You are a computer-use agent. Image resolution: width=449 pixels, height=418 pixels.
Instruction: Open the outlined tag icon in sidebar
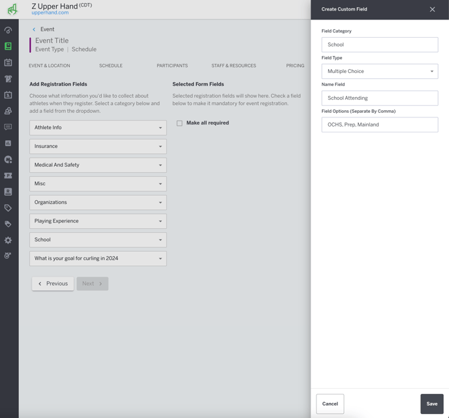(8, 208)
